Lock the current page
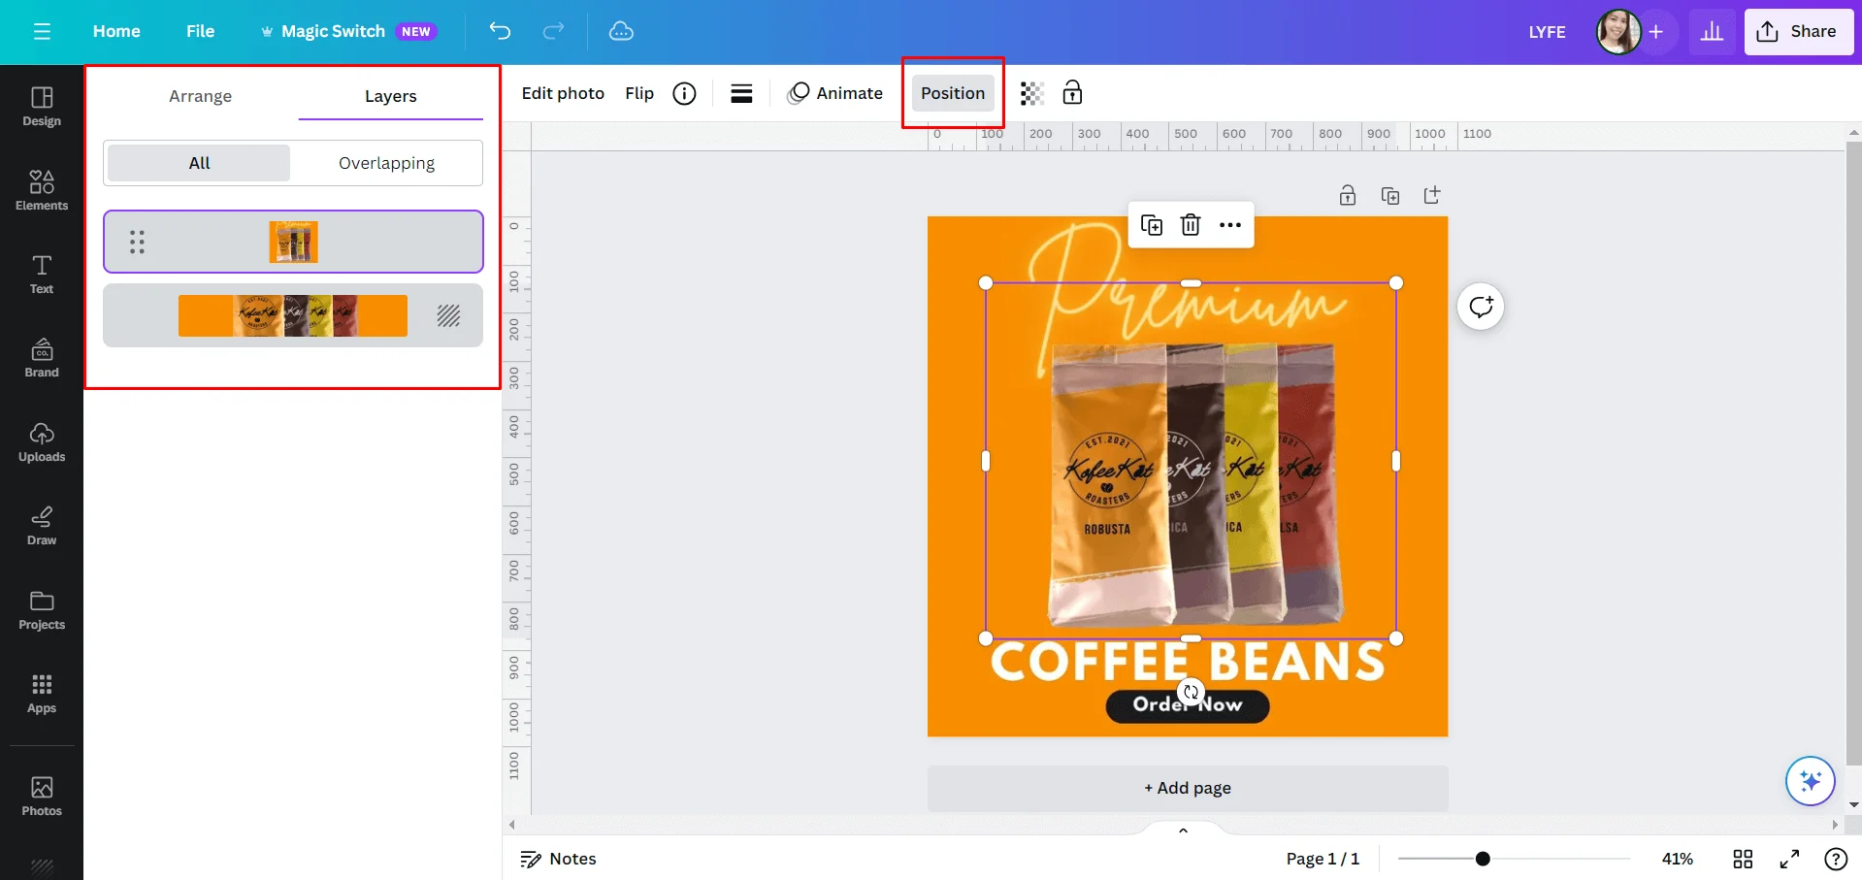The height and width of the screenshot is (880, 1862). pos(1348,195)
